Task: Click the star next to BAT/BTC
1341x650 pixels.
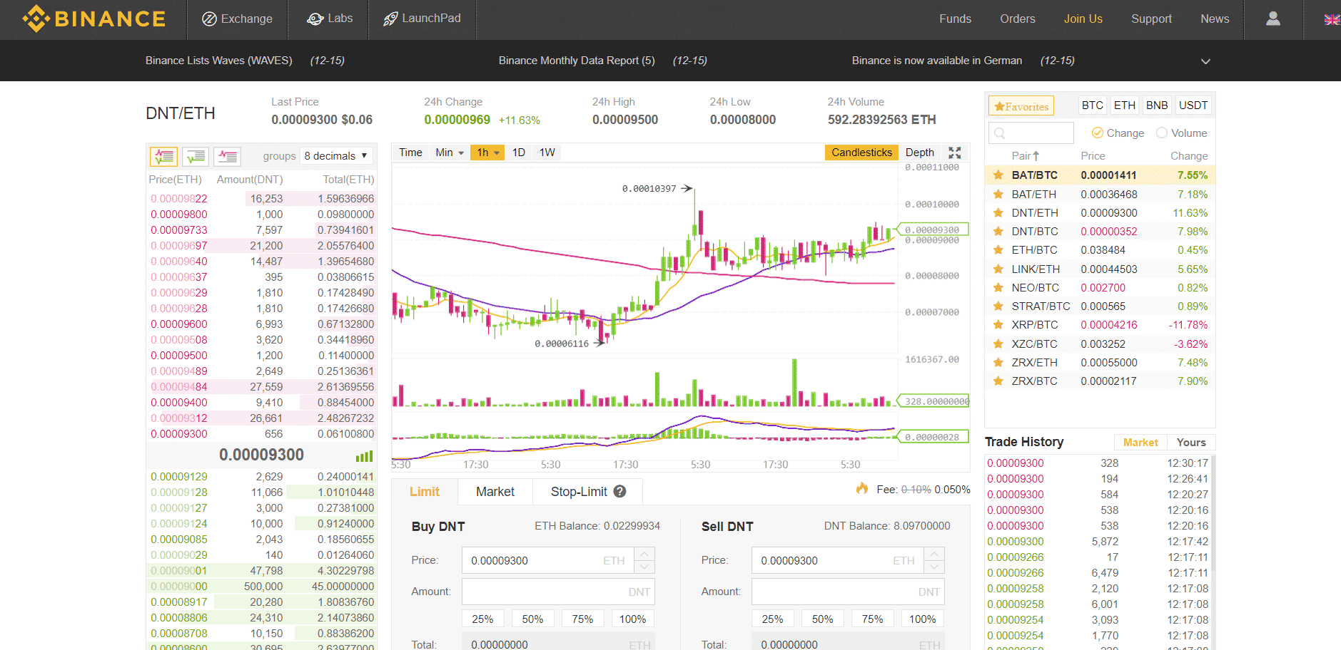Action: (998, 175)
